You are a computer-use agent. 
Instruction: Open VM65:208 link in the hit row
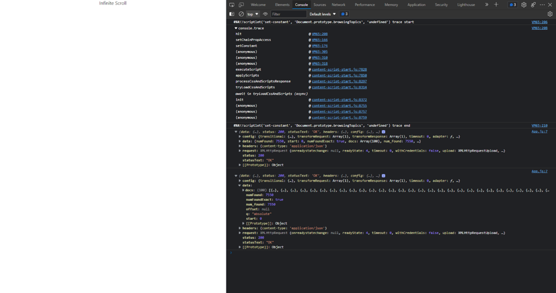(x=319, y=34)
